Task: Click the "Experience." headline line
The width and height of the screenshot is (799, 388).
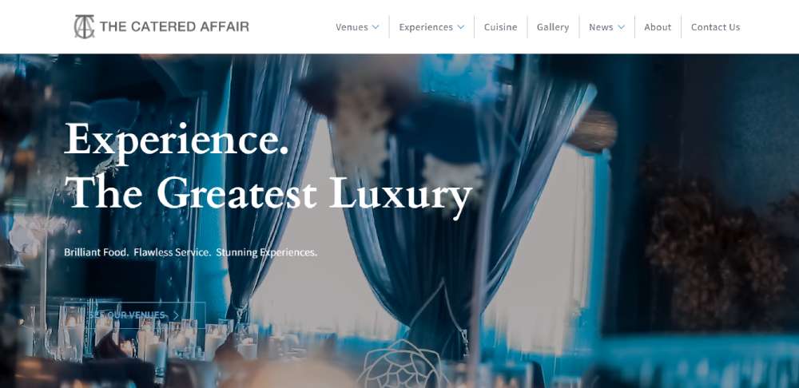Action: pos(177,140)
